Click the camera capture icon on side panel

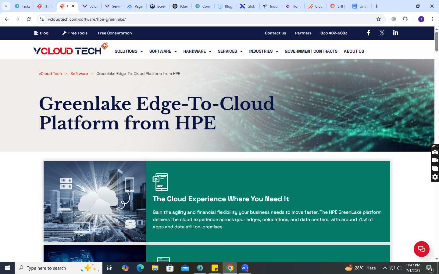pyautogui.click(x=435, y=152)
